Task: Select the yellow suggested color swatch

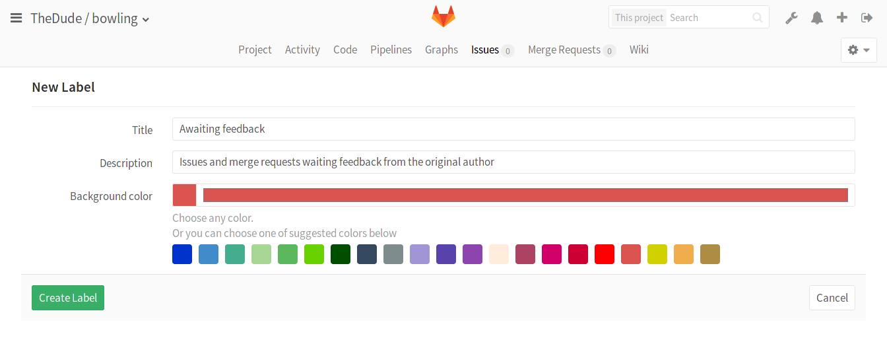Action: click(x=657, y=254)
